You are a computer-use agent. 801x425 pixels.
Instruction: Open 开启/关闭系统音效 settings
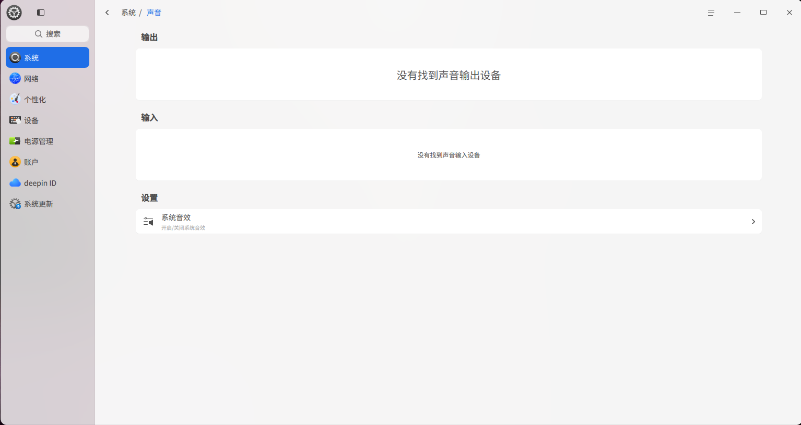[183, 228]
